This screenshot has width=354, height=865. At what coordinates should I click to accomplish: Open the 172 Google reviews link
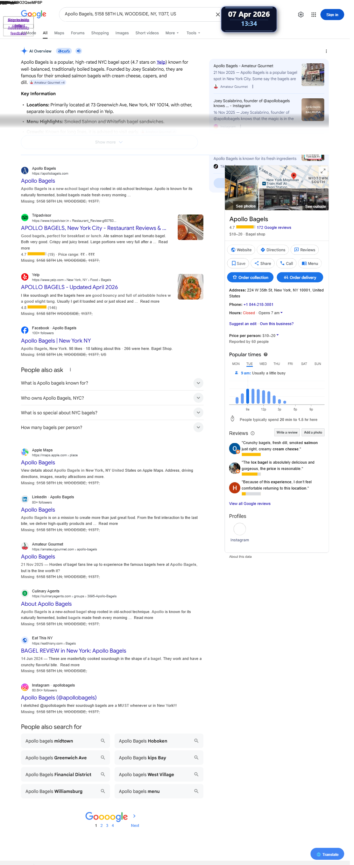point(274,227)
